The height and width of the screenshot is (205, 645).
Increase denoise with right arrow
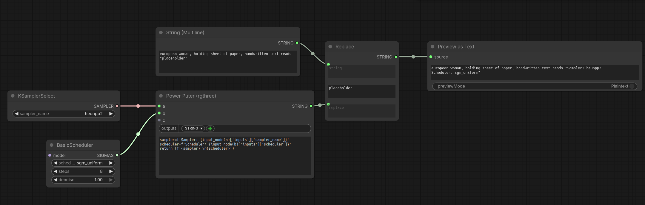[x=111, y=180]
